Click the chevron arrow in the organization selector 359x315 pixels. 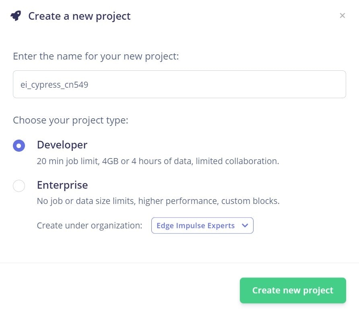[x=245, y=226]
